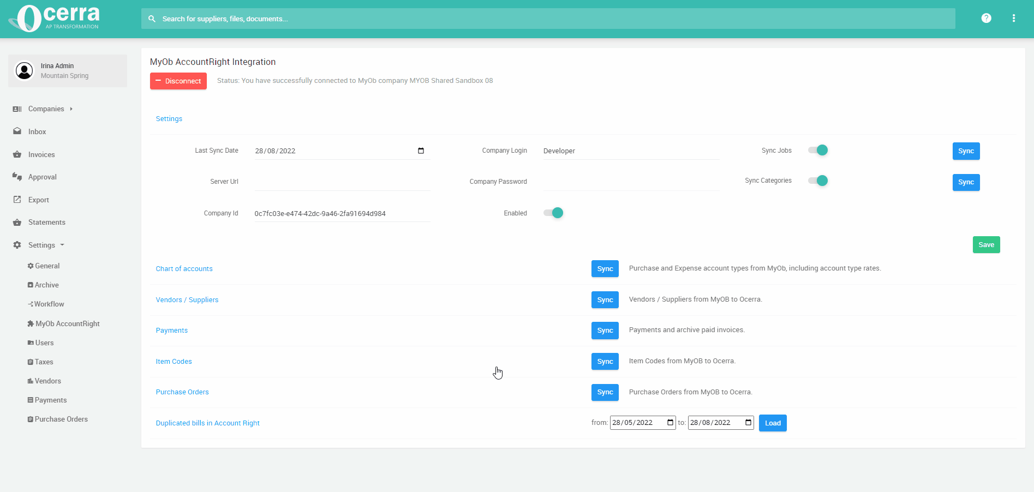Toggle the Sync Jobs switch

818,150
